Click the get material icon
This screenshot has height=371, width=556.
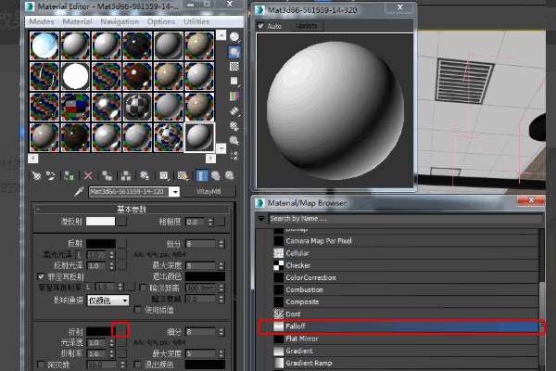[36, 175]
